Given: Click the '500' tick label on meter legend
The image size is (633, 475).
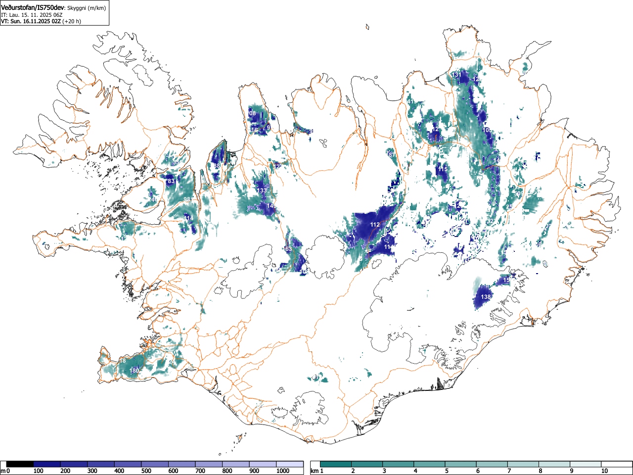Looking at the screenshot, I should (x=146, y=471).
